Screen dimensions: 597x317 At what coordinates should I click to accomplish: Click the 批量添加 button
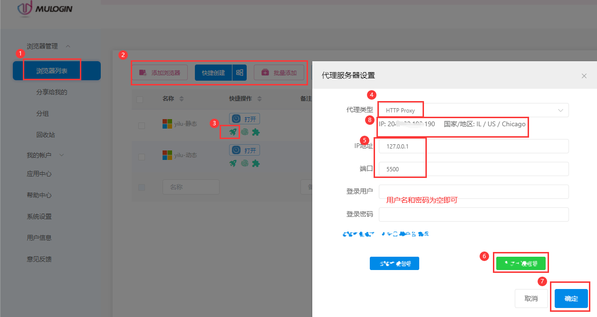pos(279,73)
